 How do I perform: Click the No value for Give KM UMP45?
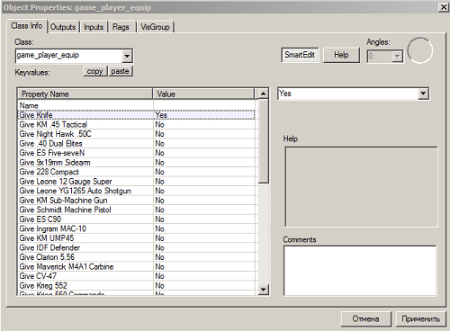159,238
